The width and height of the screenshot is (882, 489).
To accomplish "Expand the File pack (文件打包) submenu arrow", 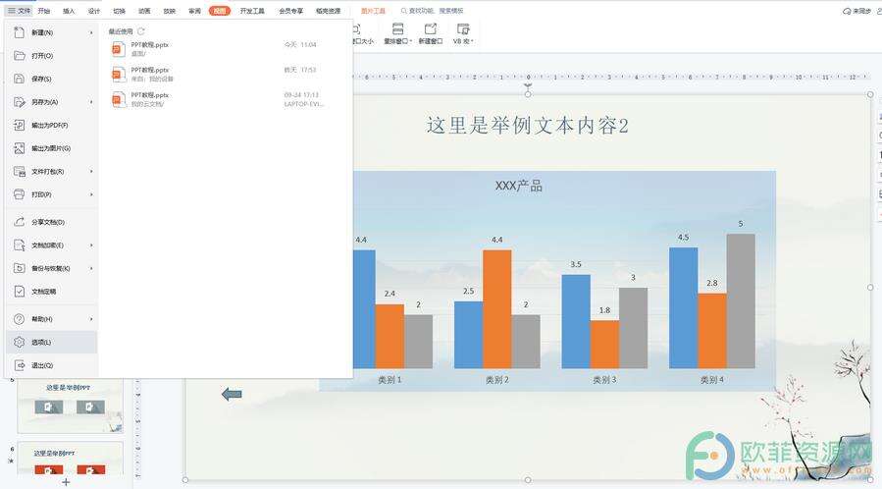I will click(x=91, y=171).
